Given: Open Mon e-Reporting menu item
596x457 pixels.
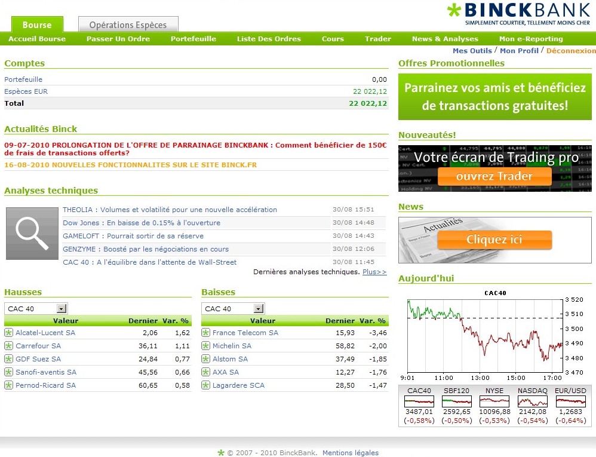Looking at the screenshot, I should point(531,39).
